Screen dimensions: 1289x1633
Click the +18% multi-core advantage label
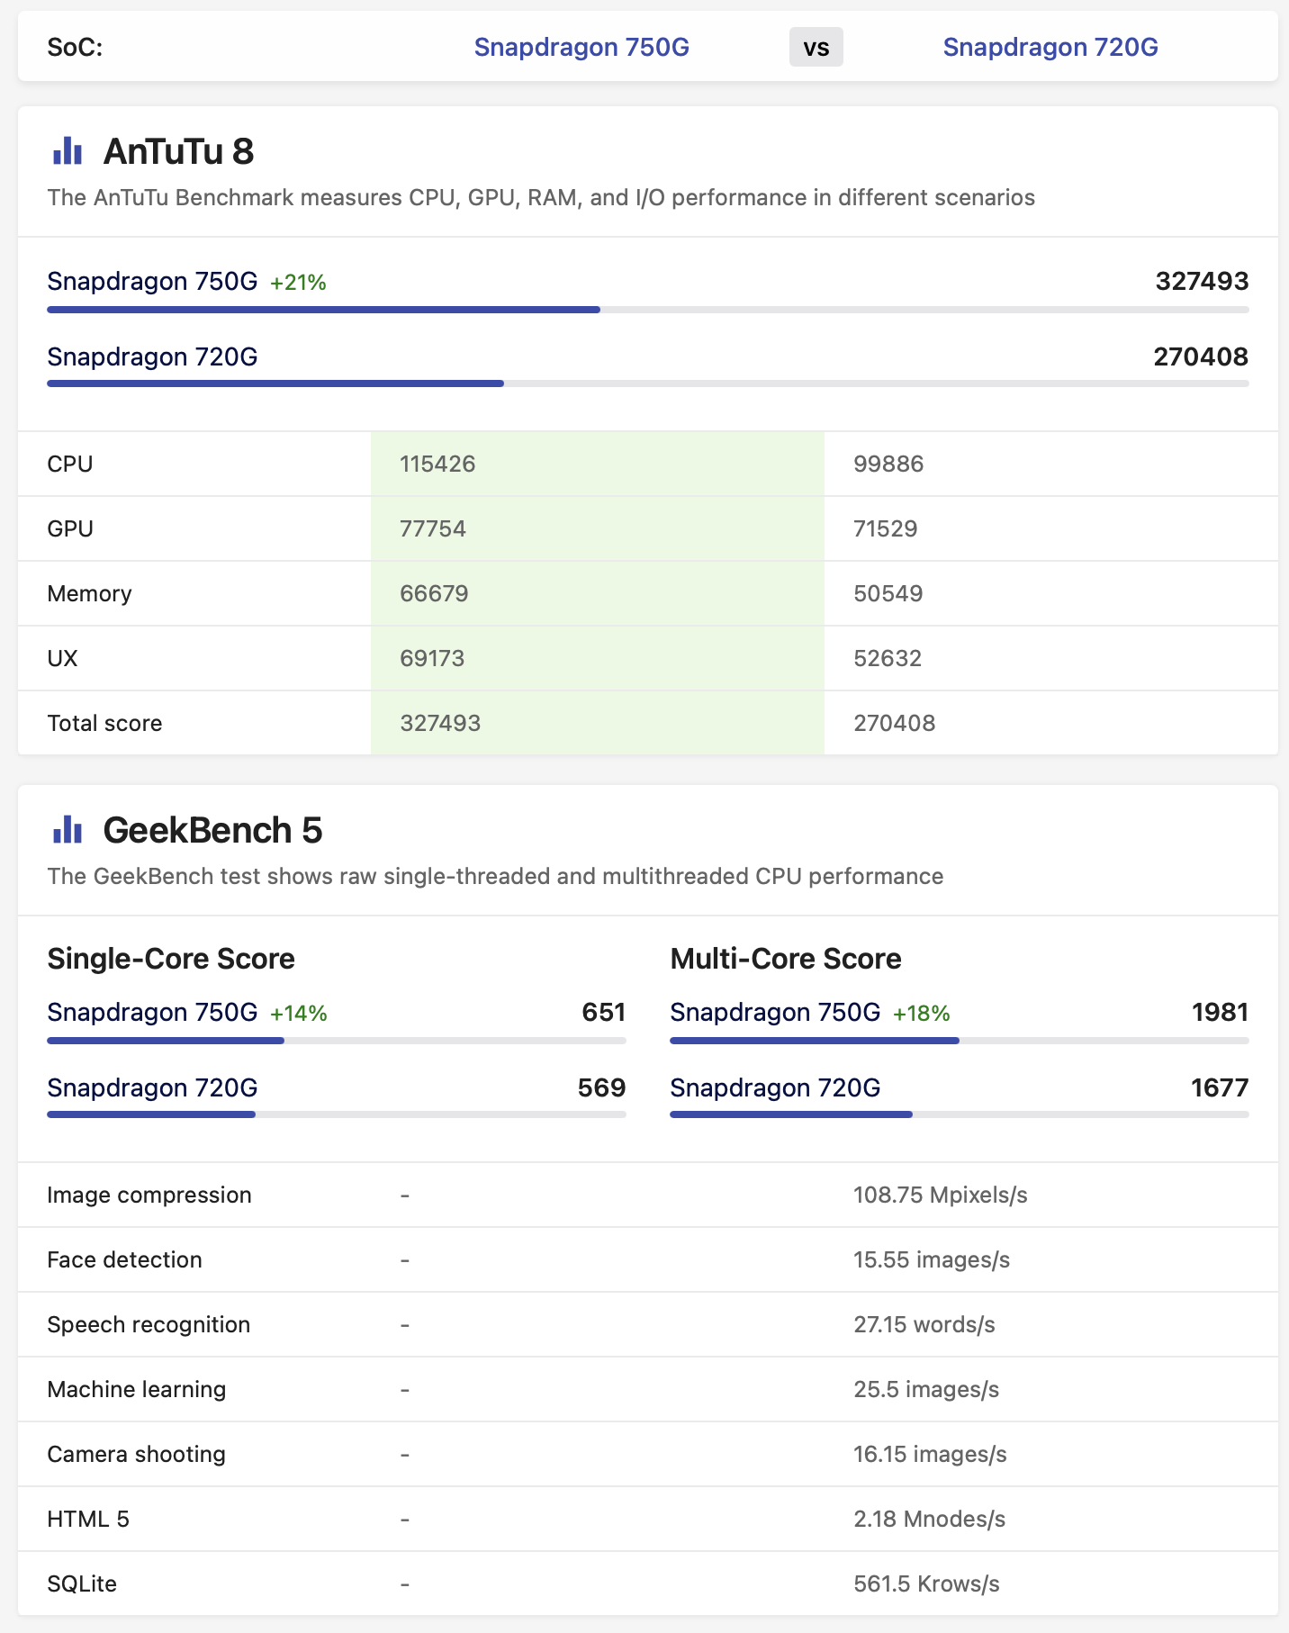(921, 1014)
